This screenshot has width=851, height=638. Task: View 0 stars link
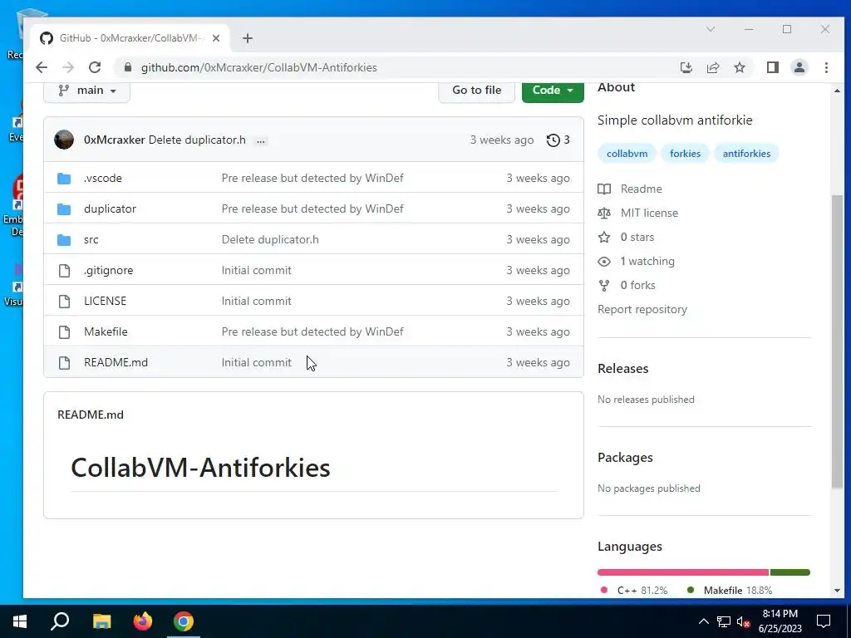626,237
